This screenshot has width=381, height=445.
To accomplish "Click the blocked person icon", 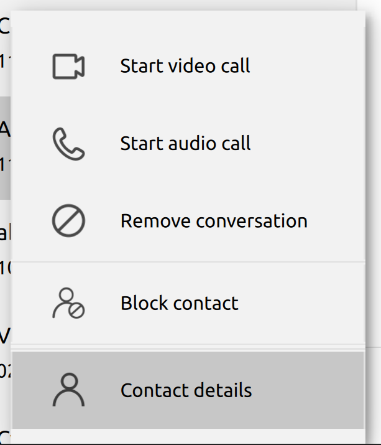I will pos(68,303).
